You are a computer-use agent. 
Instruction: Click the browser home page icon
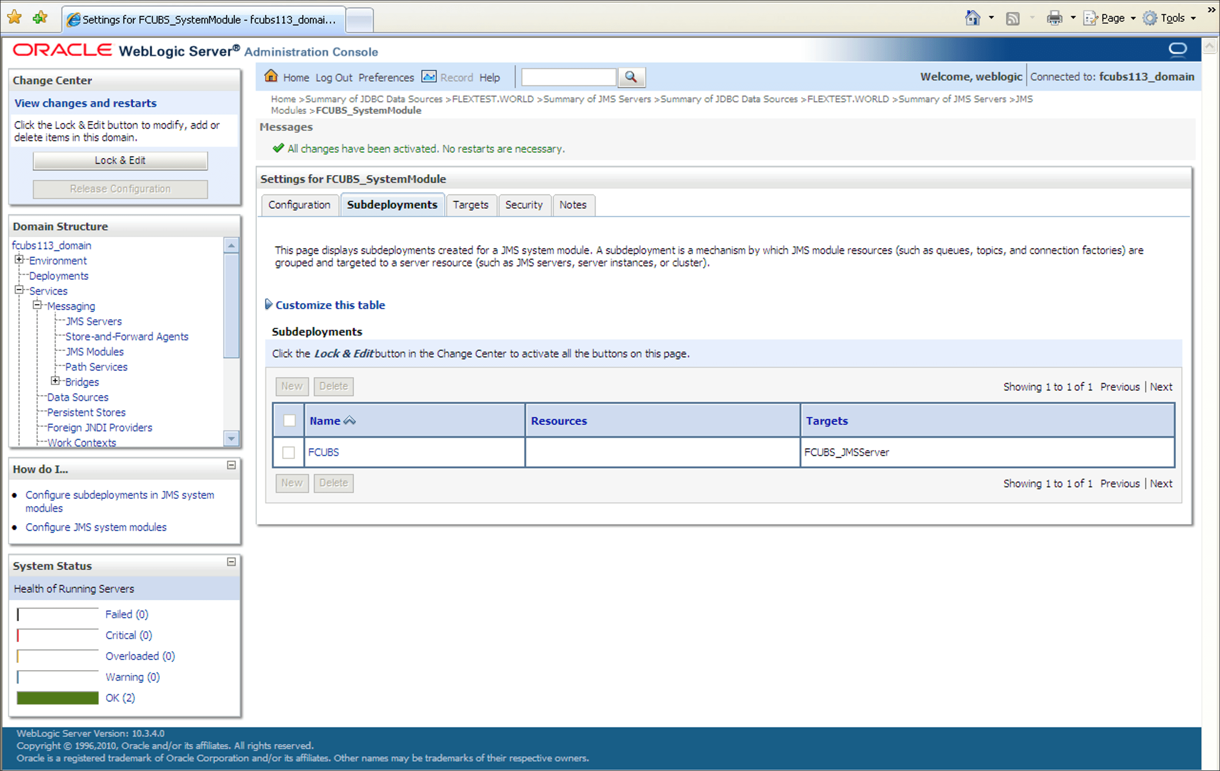[972, 18]
